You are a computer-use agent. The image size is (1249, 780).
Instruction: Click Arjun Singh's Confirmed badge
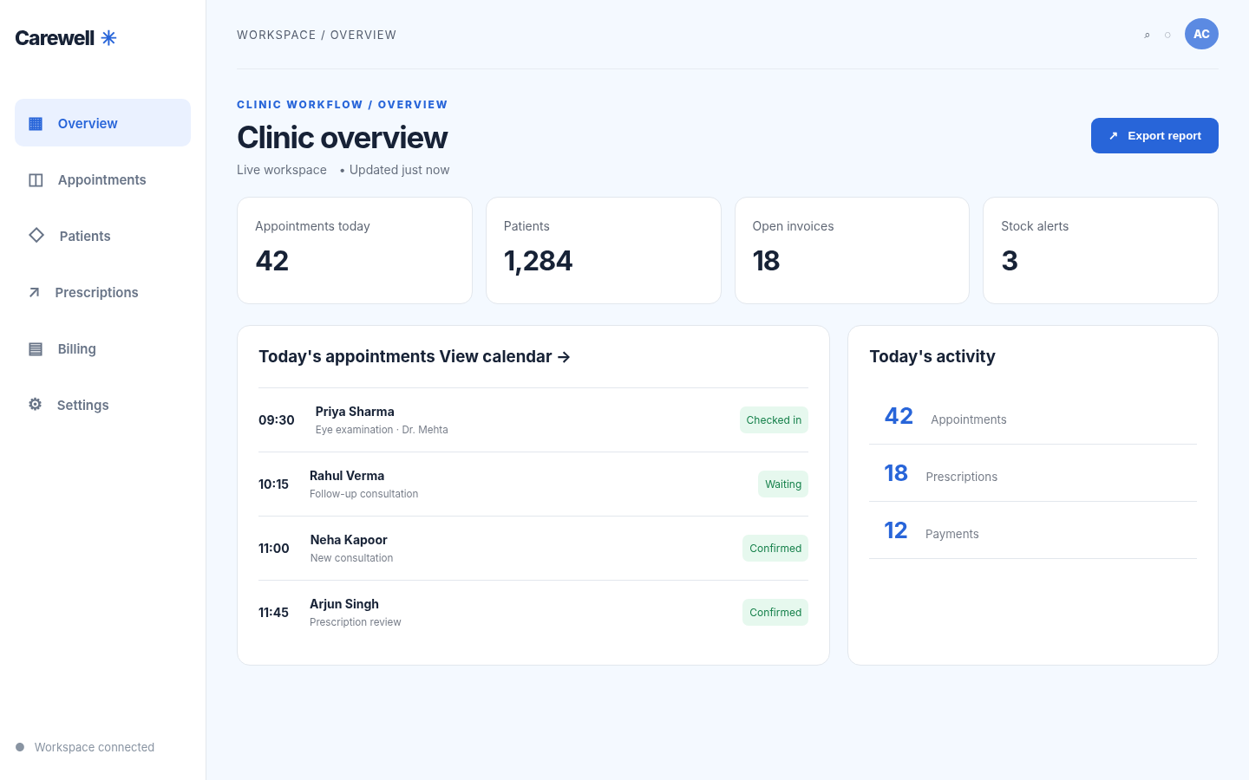[x=775, y=612]
